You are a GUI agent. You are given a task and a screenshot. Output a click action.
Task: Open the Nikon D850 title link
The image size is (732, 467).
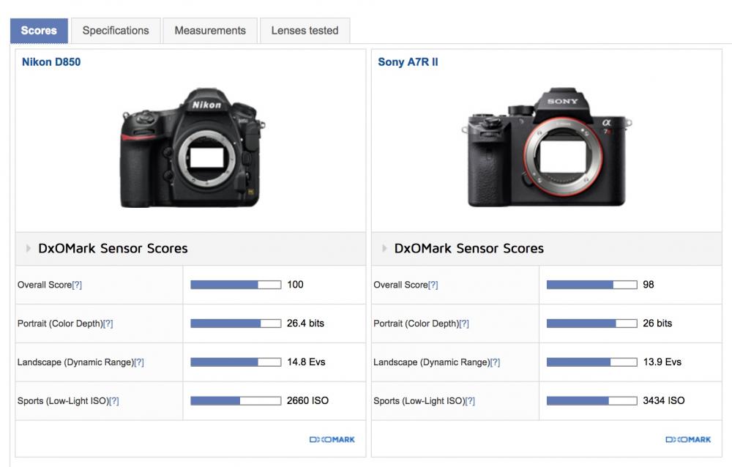point(51,62)
